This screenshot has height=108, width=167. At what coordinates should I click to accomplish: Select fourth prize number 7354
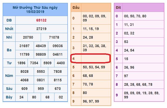34,63
